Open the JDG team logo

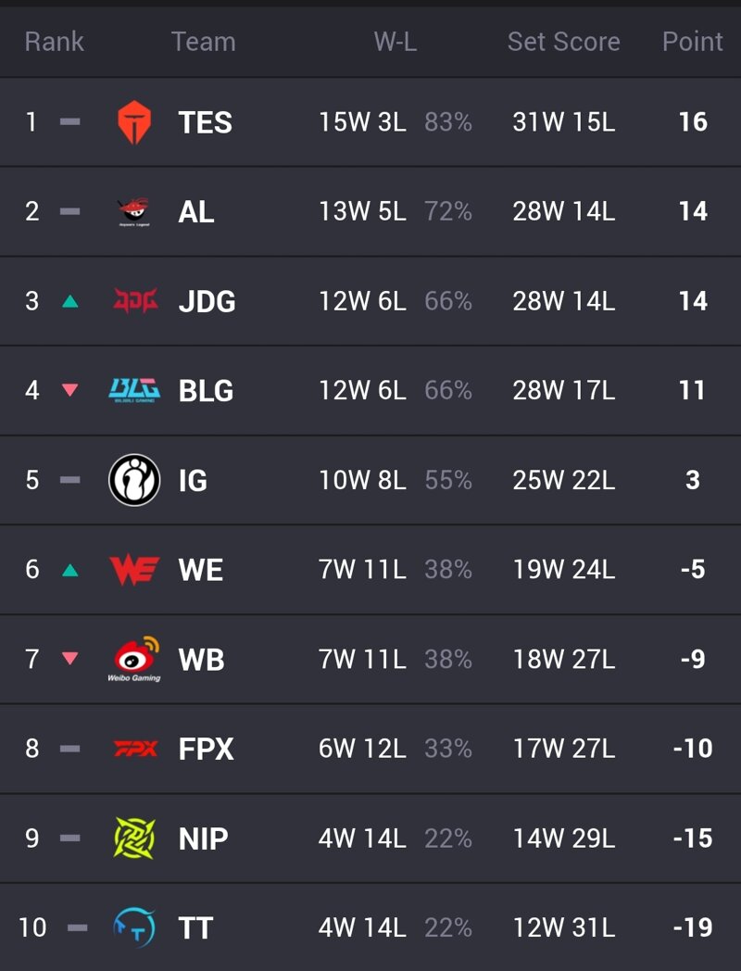[x=135, y=301]
